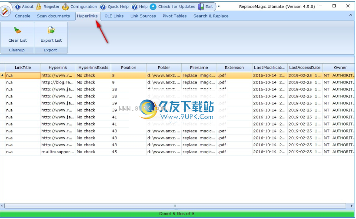Open the OLE Links tab
Image resolution: width=356 pixels, height=219 pixels.
tap(114, 16)
